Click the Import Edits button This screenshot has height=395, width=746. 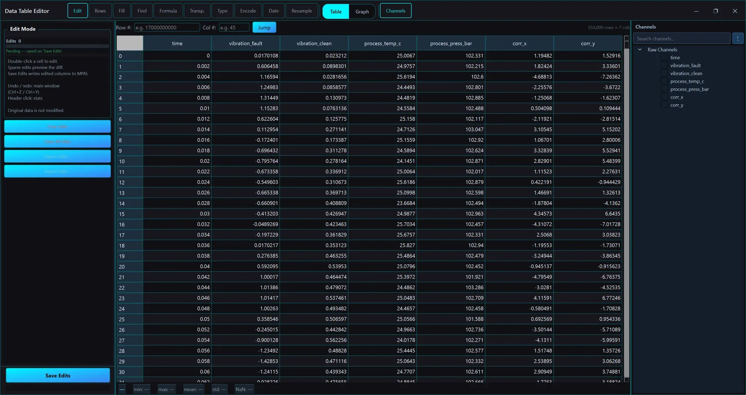(57, 171)
